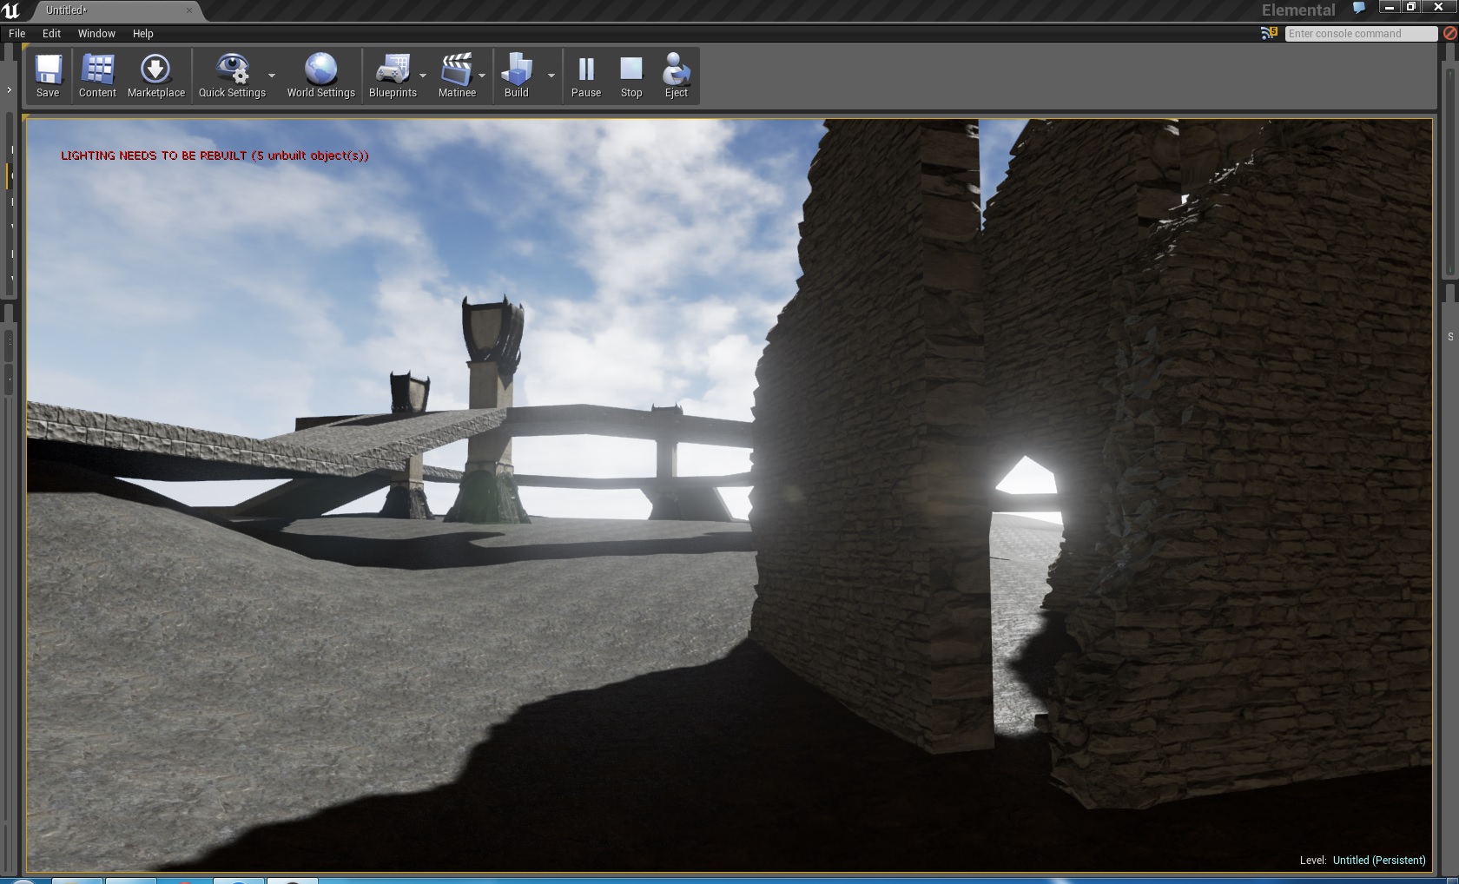Open the Window menu
Viewport: 1459px width, 884px height.
coord(96,33)
